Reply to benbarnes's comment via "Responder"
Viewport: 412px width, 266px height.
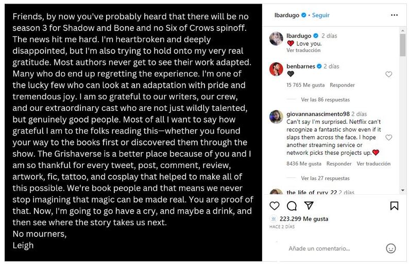pos(342,85)
